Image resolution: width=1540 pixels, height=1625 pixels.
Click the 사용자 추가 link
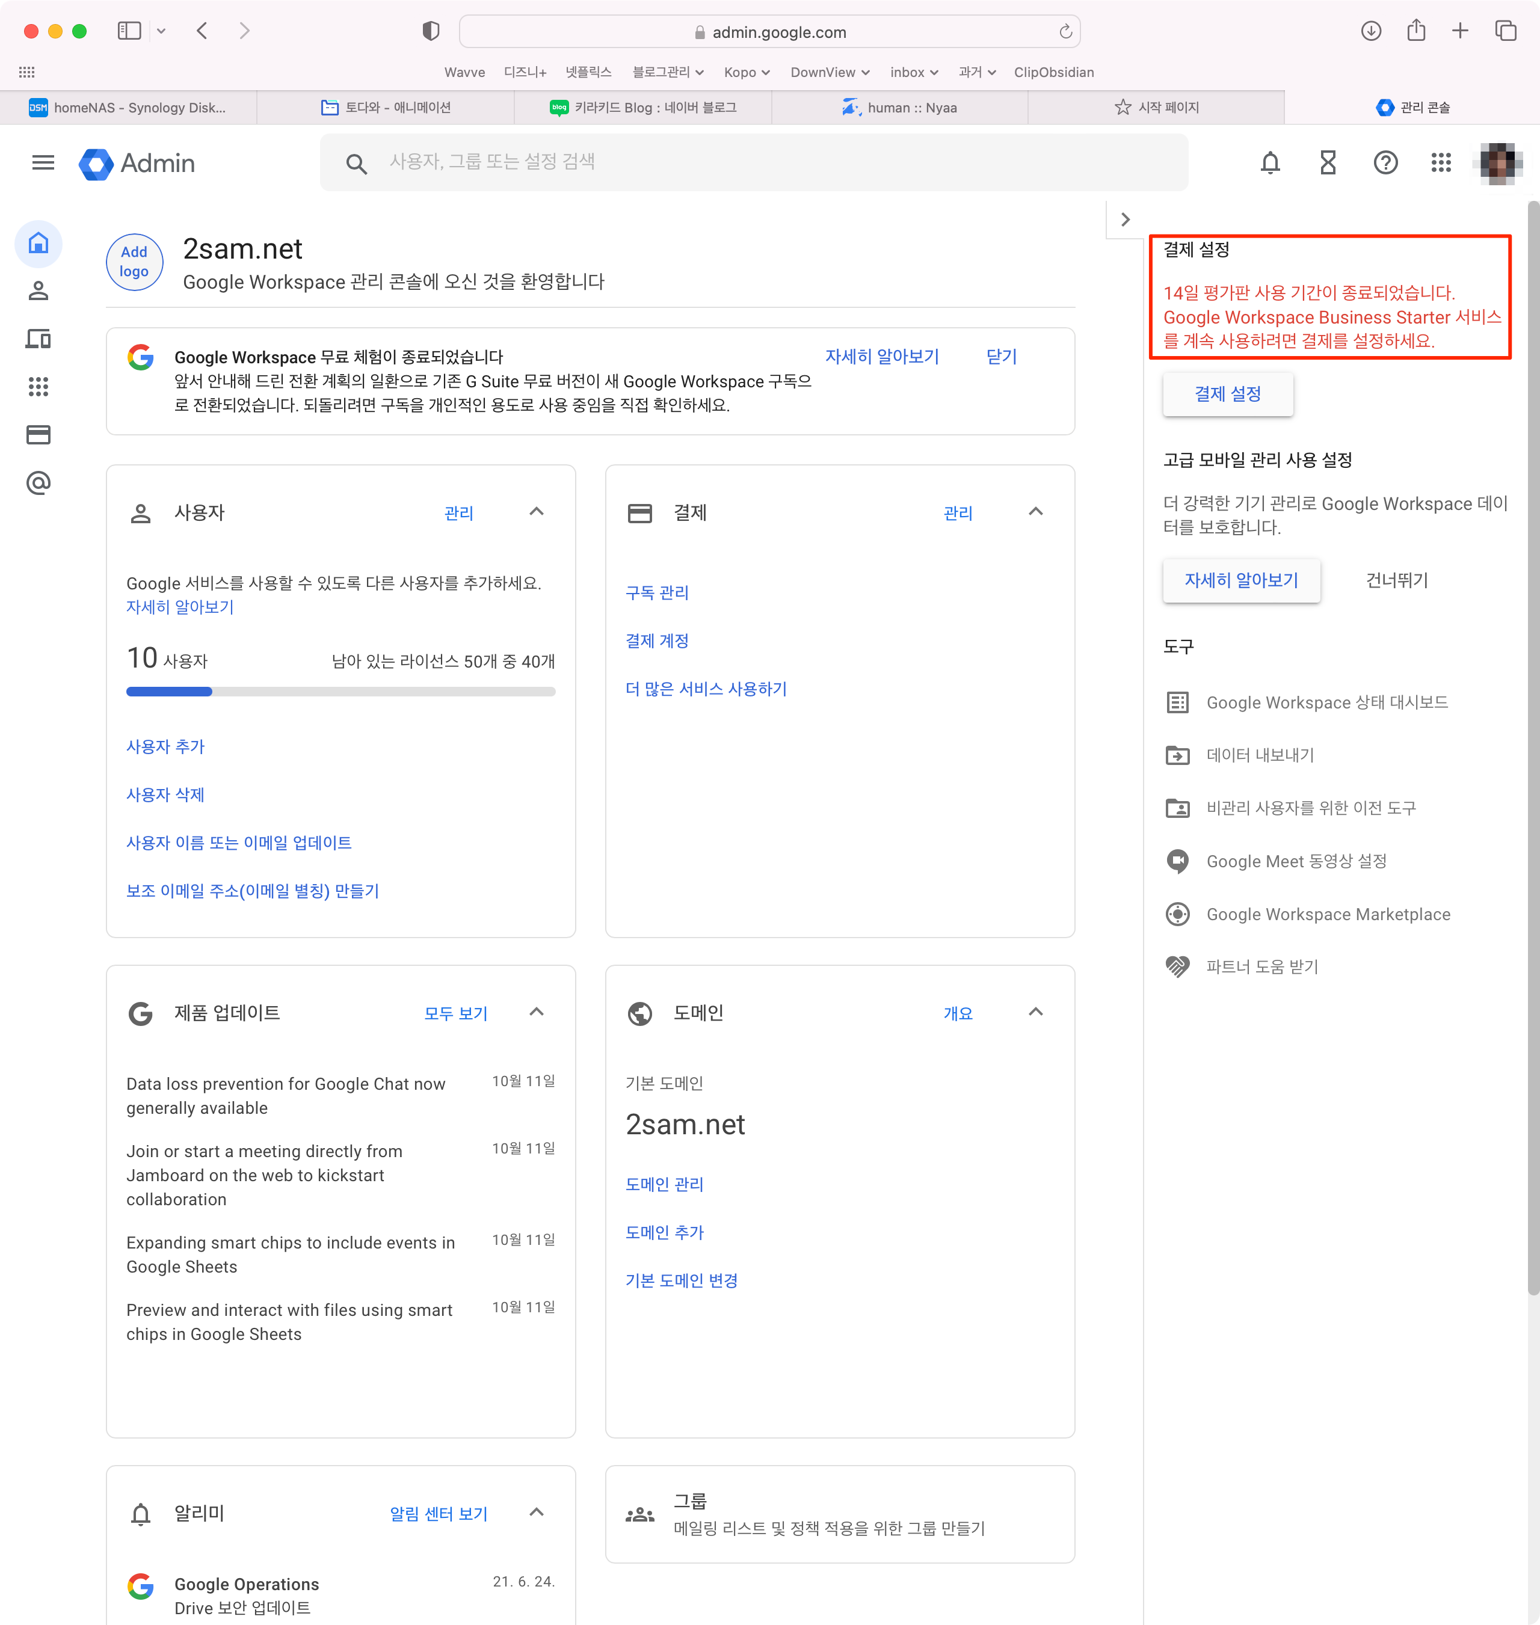[166, 747]
